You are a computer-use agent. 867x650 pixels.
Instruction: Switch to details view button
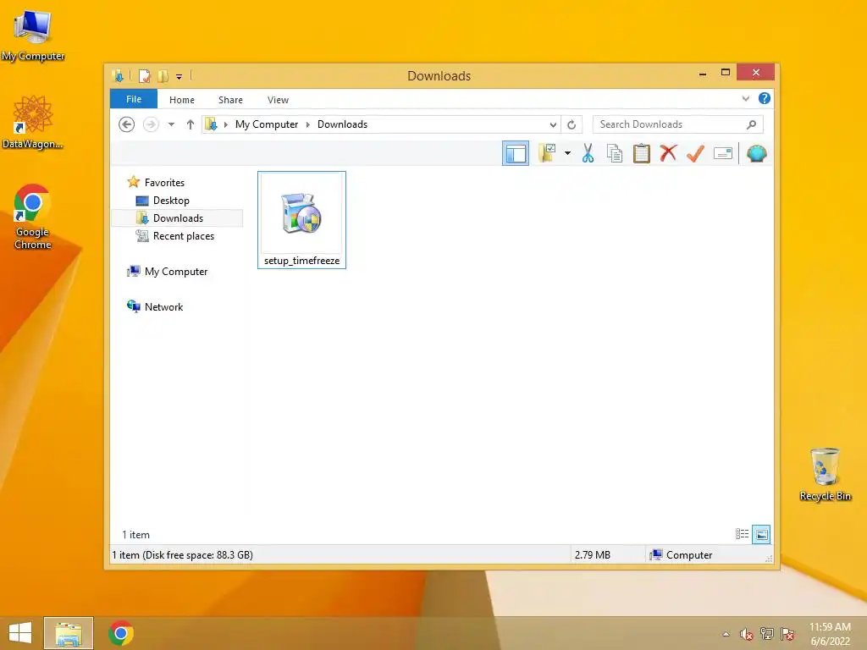click(742, 534)
